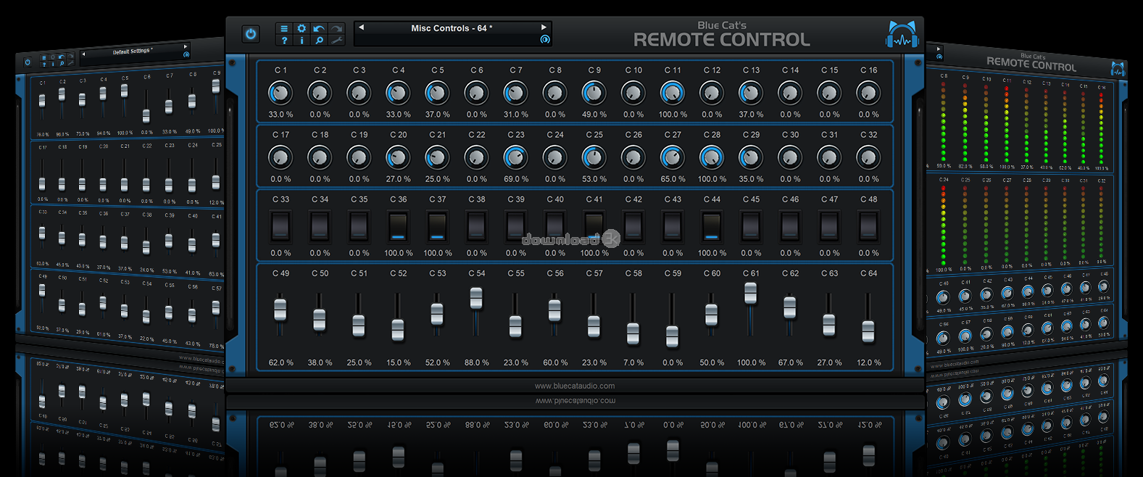Image resolution: width=1143 pixels, height=477 pixels.
Task: Click undo arrow in left background window
Action: [62, 56]
